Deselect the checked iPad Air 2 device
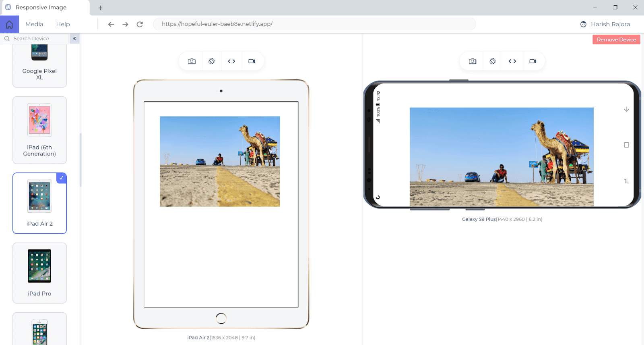Image resolution: width=644 pixels, height=345 pixels. point(61,178)
